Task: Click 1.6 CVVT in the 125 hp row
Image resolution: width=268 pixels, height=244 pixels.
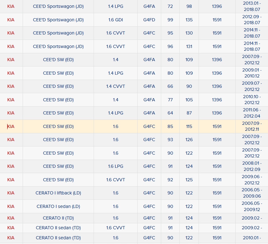Action: click(116, 180)
